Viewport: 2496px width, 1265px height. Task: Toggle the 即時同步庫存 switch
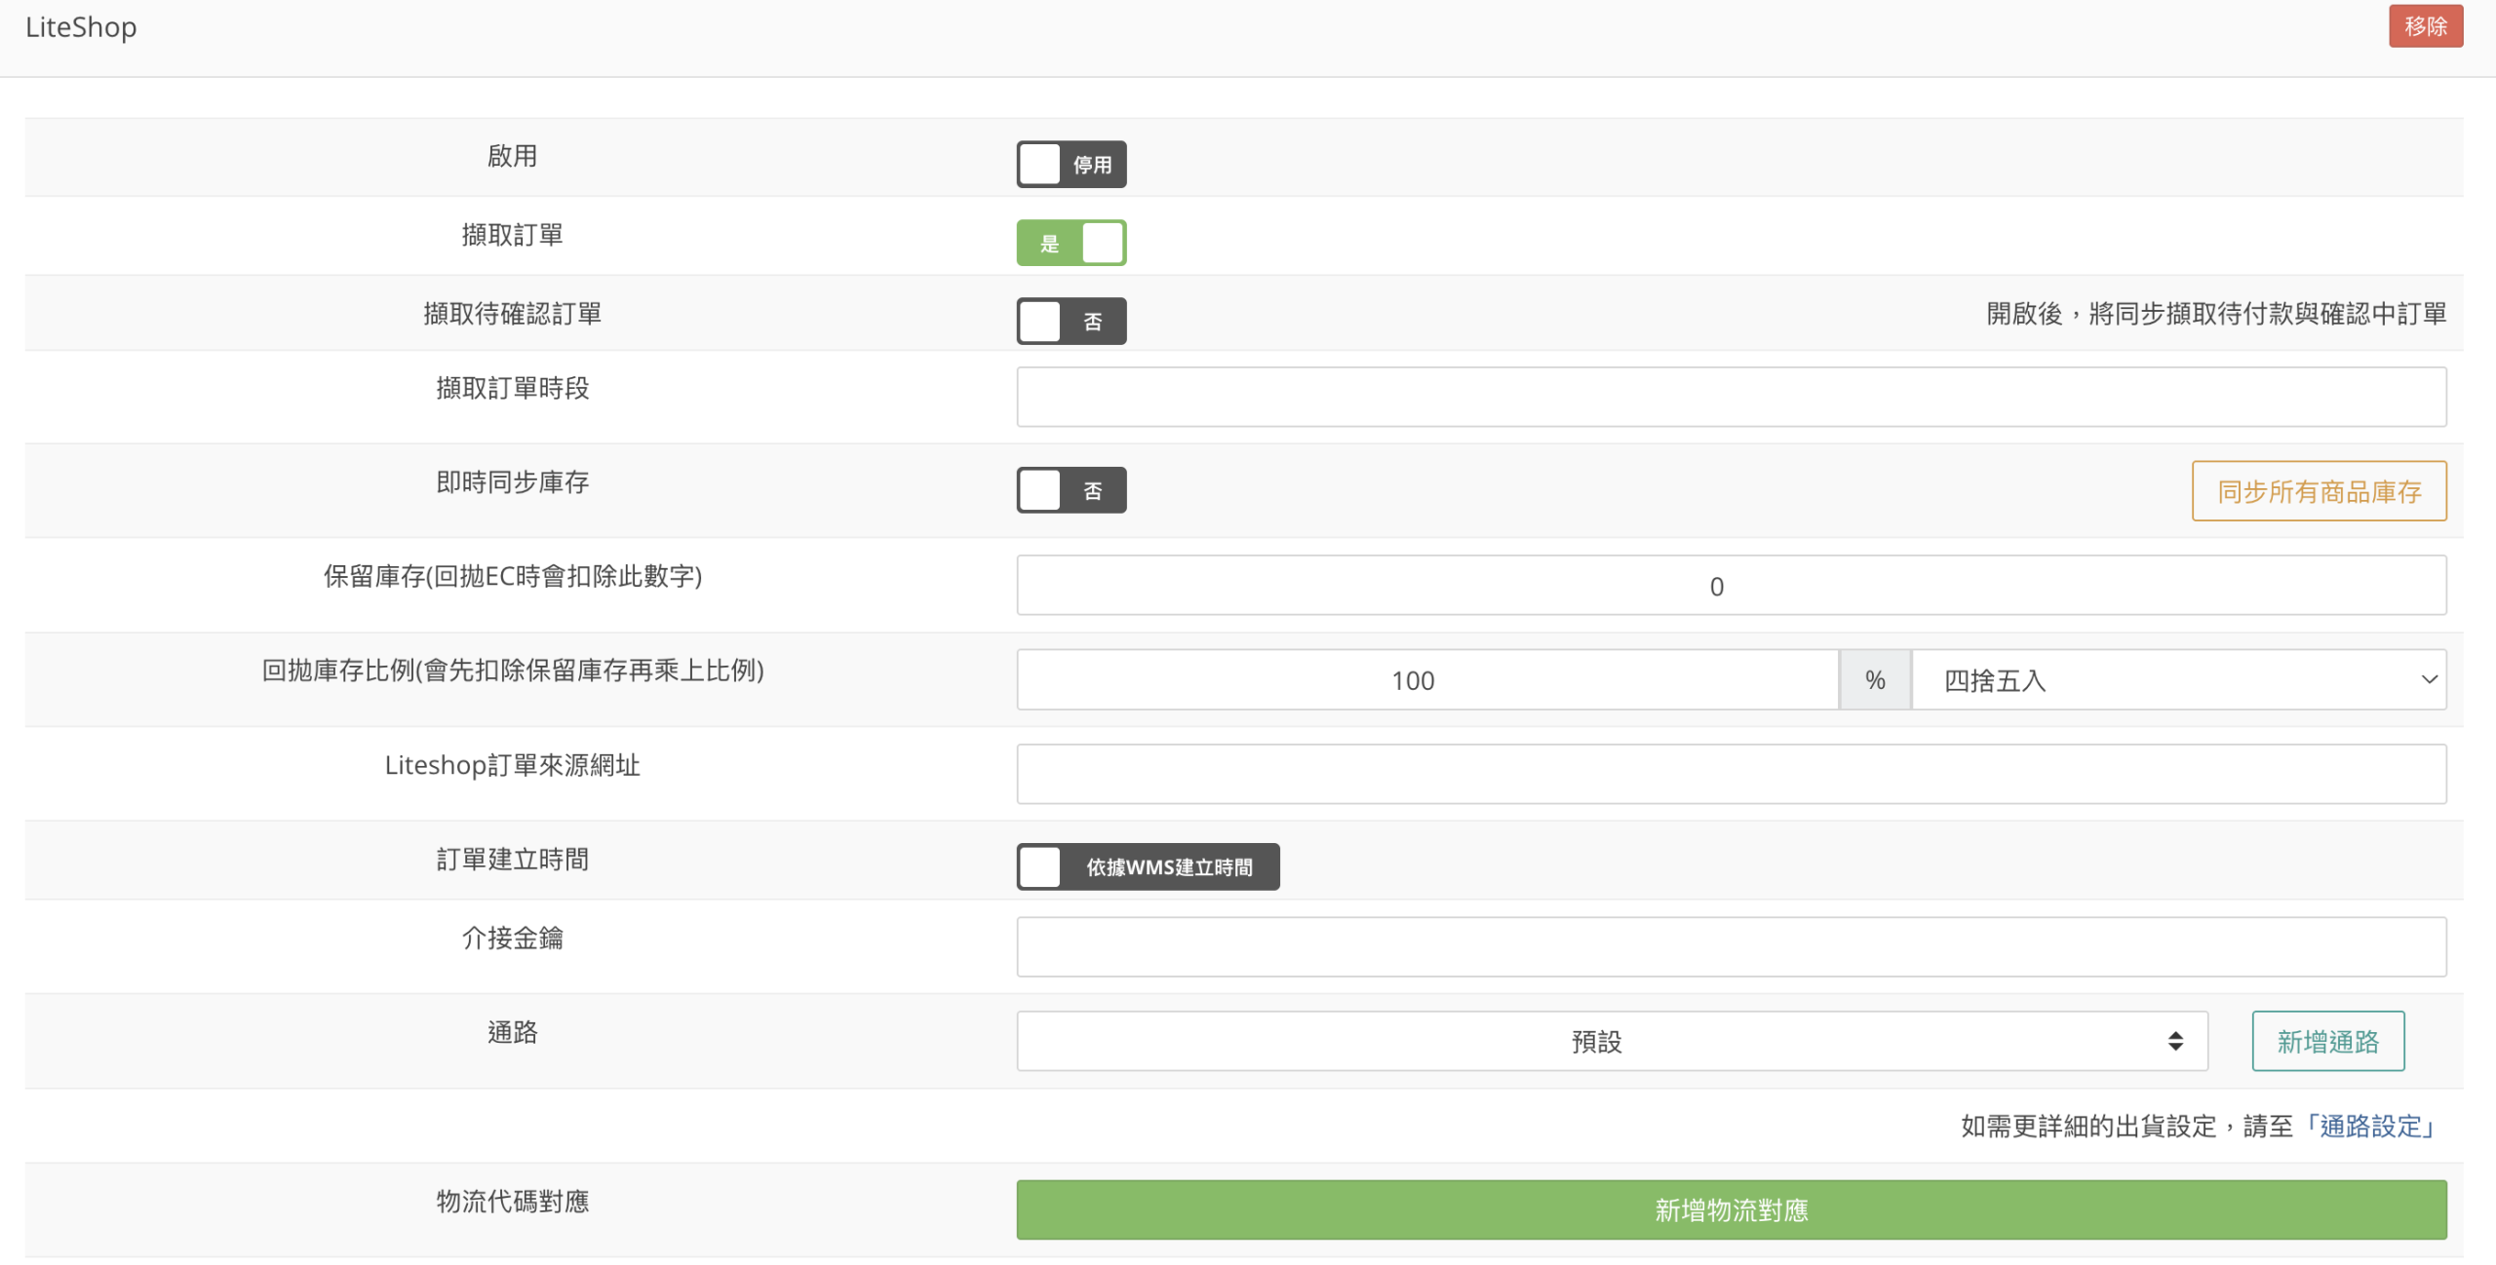(x=1071, y=490)
